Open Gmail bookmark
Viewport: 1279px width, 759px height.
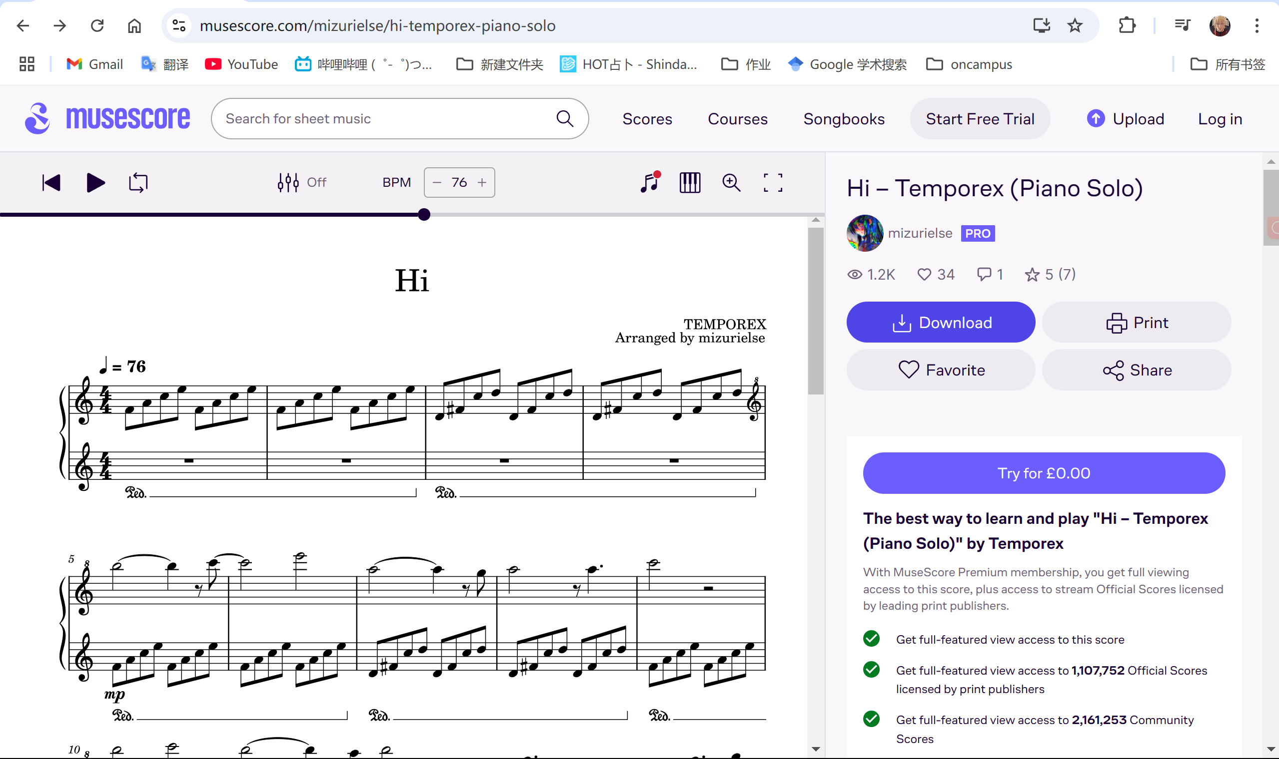click(x=94, y=64)
